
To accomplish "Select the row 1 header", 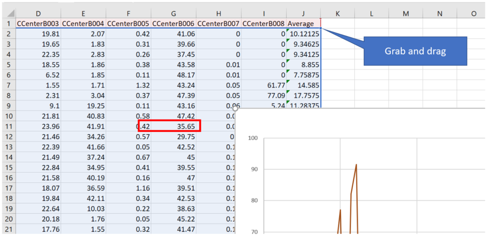I will point(8,23).
